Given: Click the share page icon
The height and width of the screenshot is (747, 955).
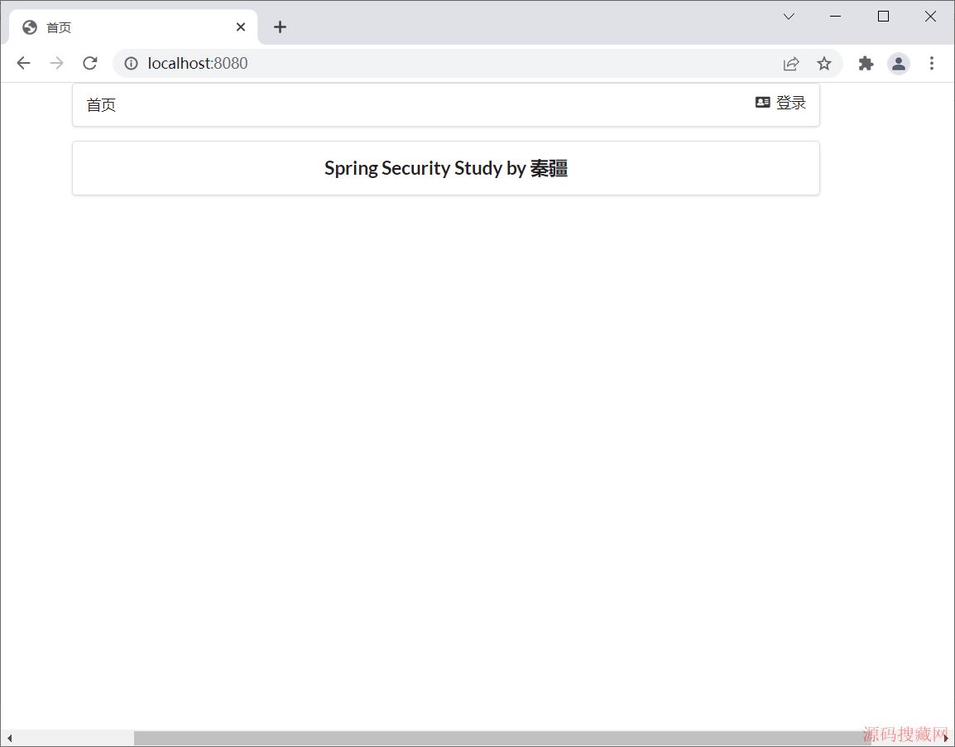Looking at the screenshot, I should click(x=791, y=64).
